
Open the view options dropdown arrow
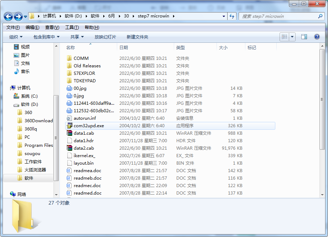pos(292,37)
